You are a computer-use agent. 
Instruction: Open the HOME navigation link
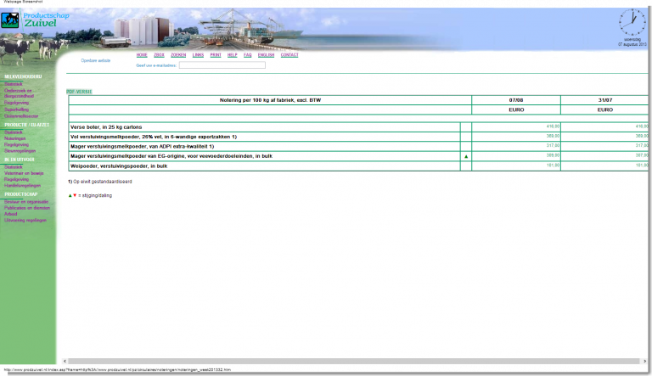(x=142, y=54)
